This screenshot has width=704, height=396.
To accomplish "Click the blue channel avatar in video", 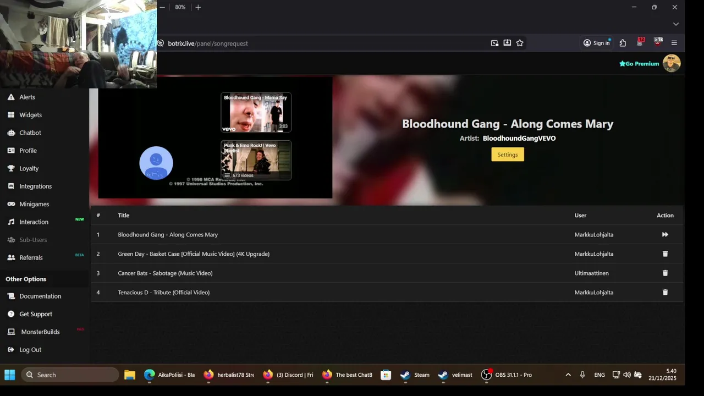I will pos(156,163).
